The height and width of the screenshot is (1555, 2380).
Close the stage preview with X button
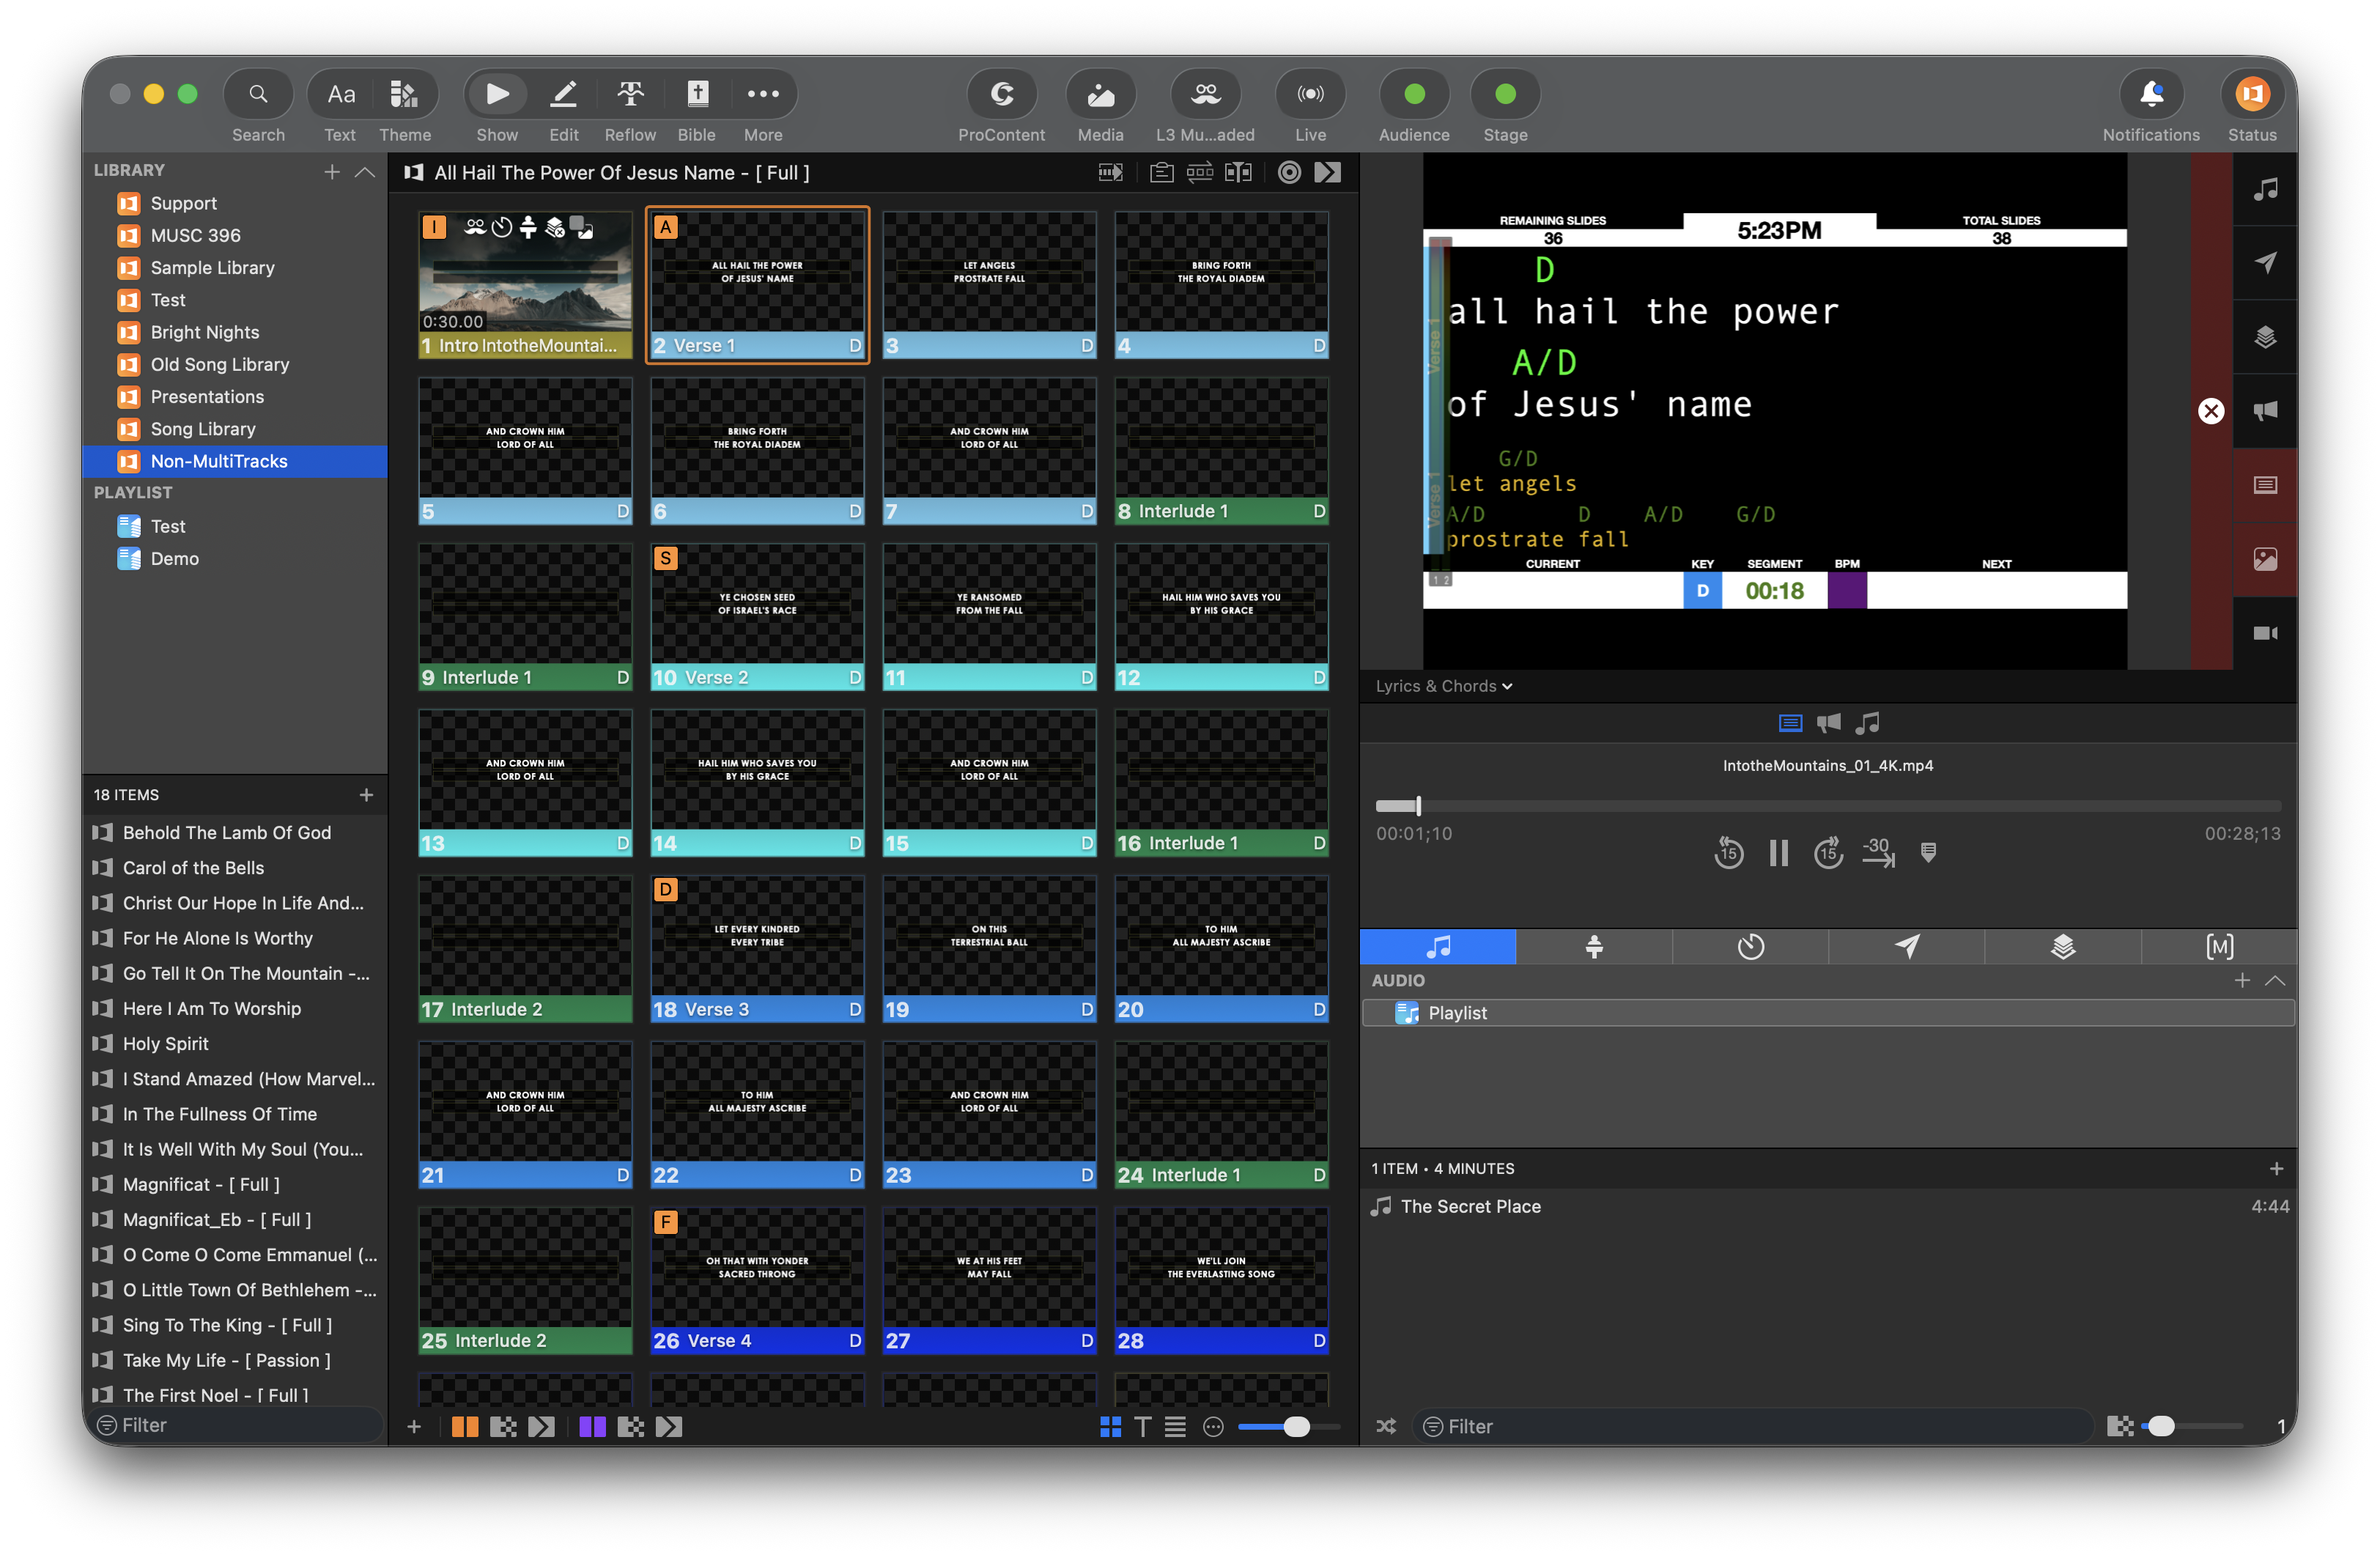[2211, 411]
